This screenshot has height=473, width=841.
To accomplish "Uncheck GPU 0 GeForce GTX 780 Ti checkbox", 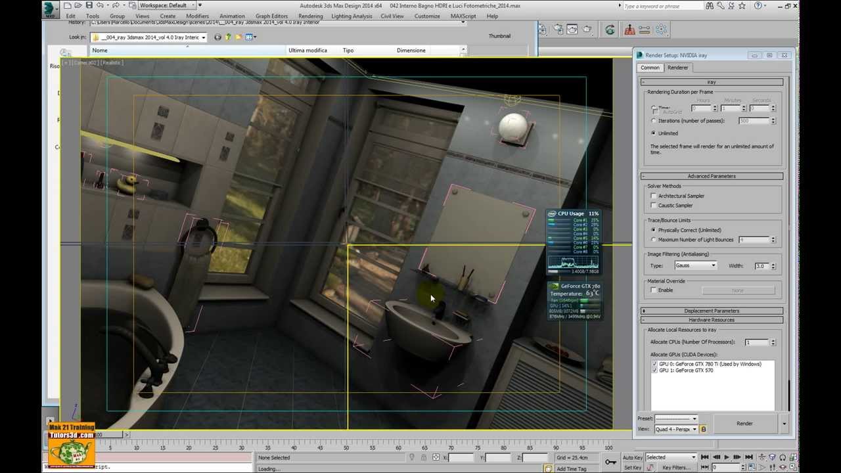I will click(654, 364).
